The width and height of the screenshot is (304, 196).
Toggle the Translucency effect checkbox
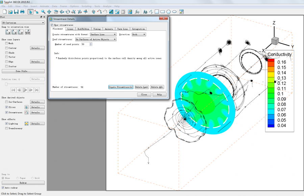pyautogui.click(x=6, y=128)
